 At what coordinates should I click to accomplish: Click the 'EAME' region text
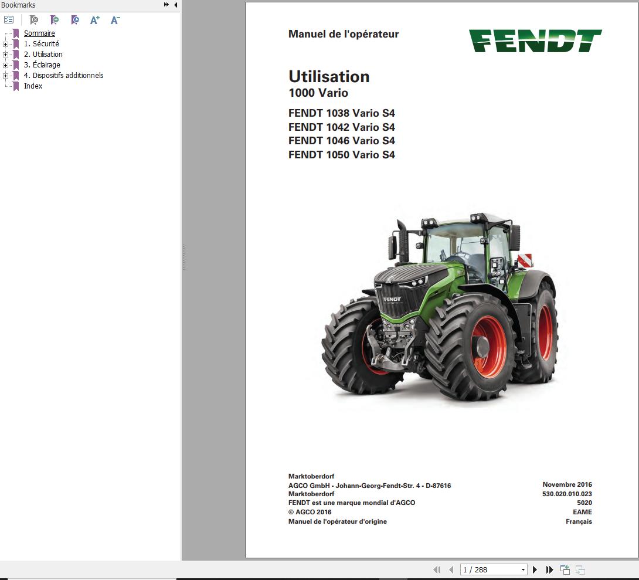click(582, 512)
